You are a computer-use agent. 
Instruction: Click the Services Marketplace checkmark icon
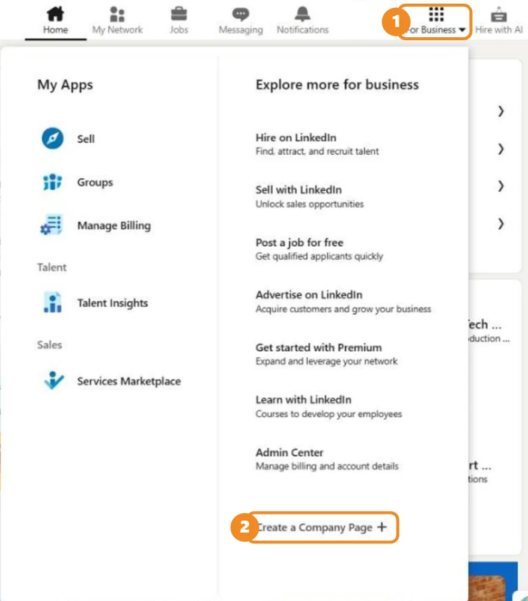pyautogui.click(x=53, y=380)
